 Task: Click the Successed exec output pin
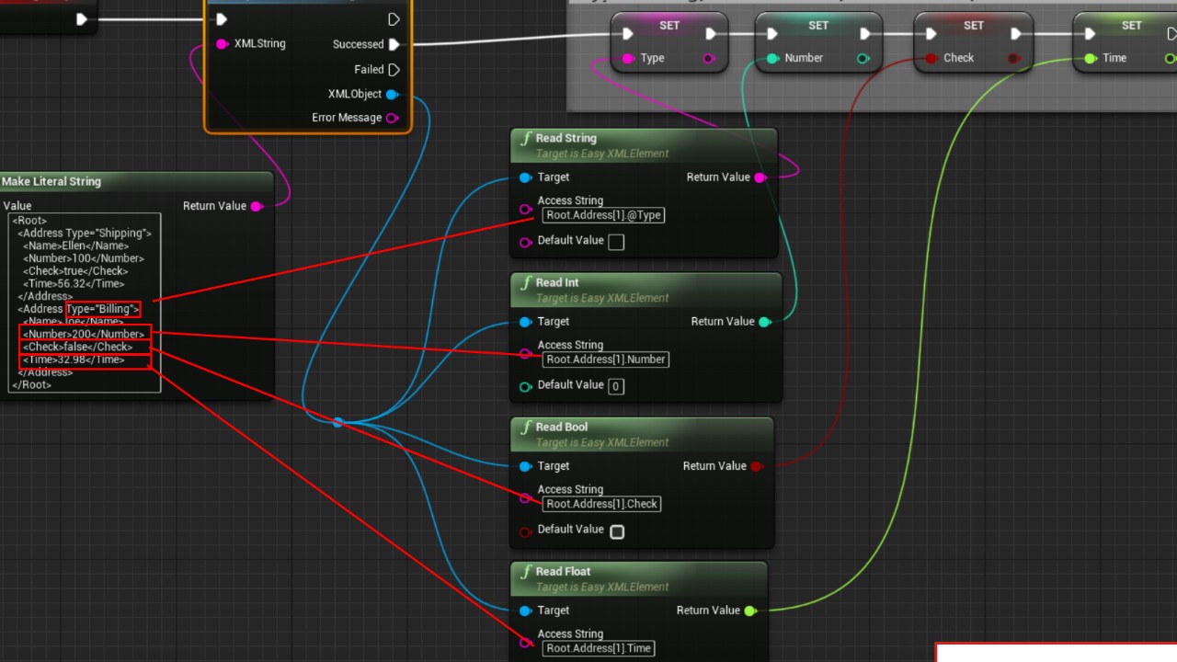(x=394, y=44)
